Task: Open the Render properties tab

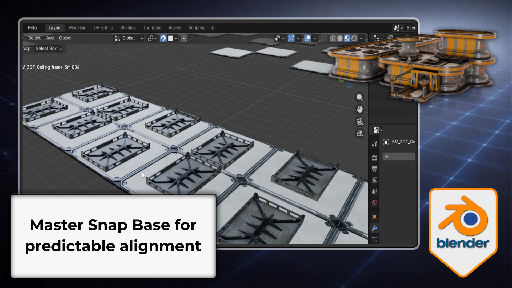Action: 374,157
